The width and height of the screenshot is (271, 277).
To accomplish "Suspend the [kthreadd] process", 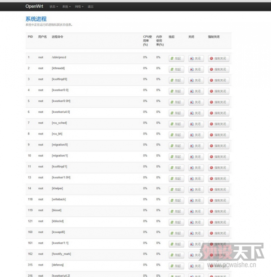I will click(x=176, y=69).
